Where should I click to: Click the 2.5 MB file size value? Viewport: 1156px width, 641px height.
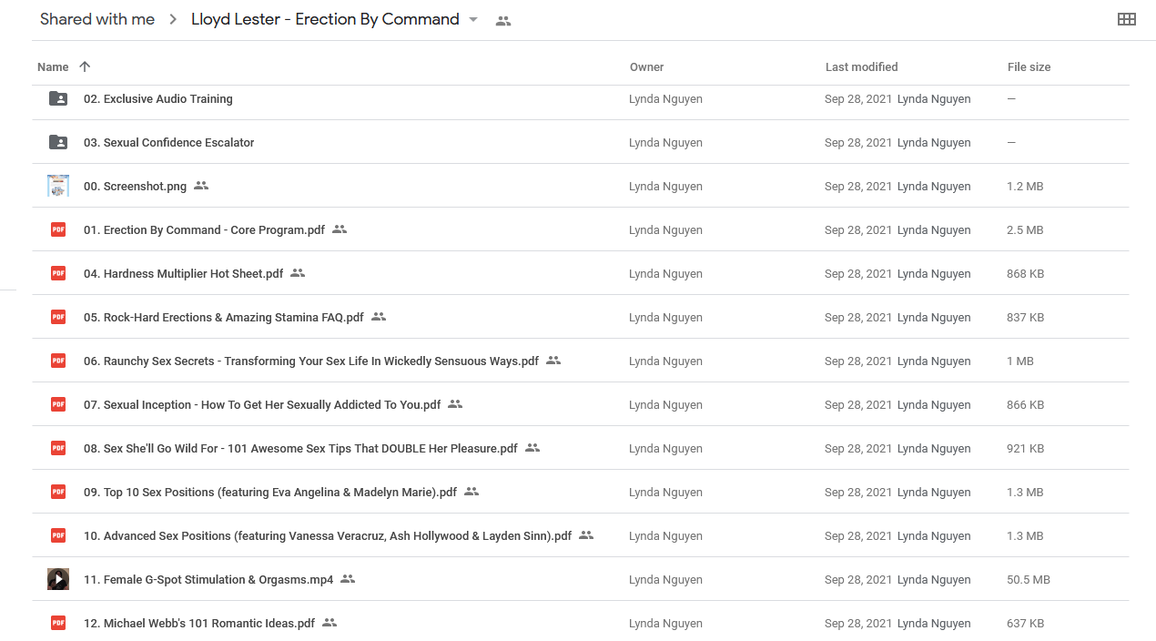point(1025,229)
